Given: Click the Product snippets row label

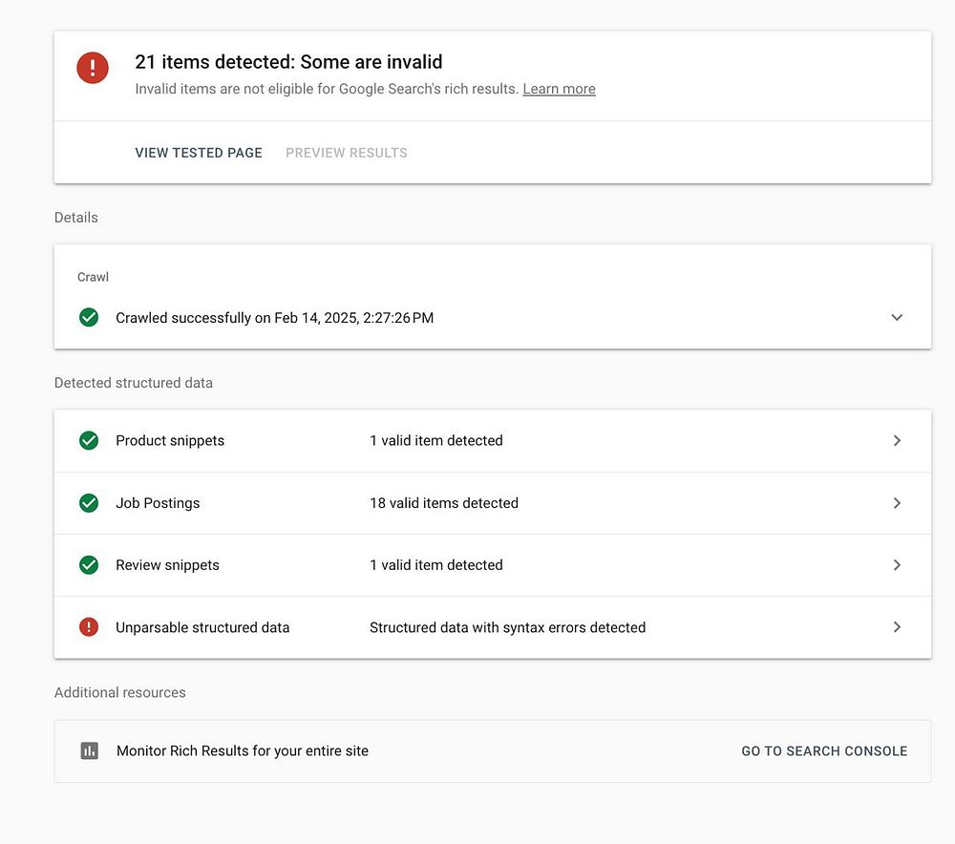Looking at the screenshot, I should point(170,441).
